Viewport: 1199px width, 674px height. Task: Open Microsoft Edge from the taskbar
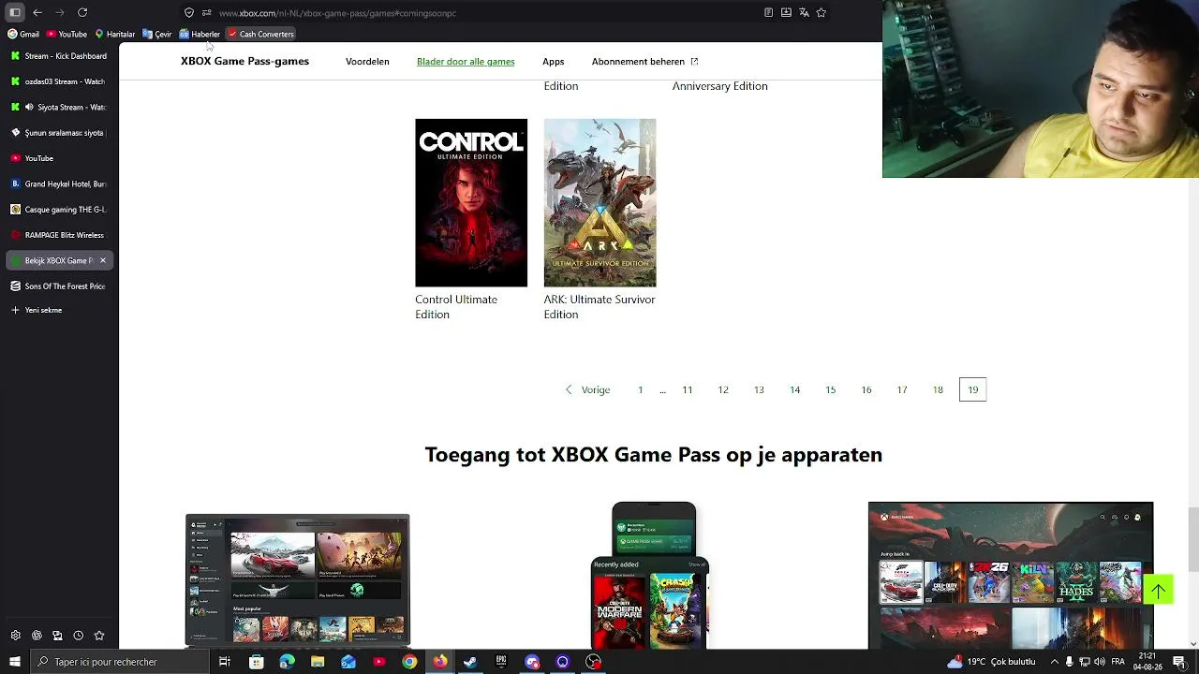(x=287, y=662)
